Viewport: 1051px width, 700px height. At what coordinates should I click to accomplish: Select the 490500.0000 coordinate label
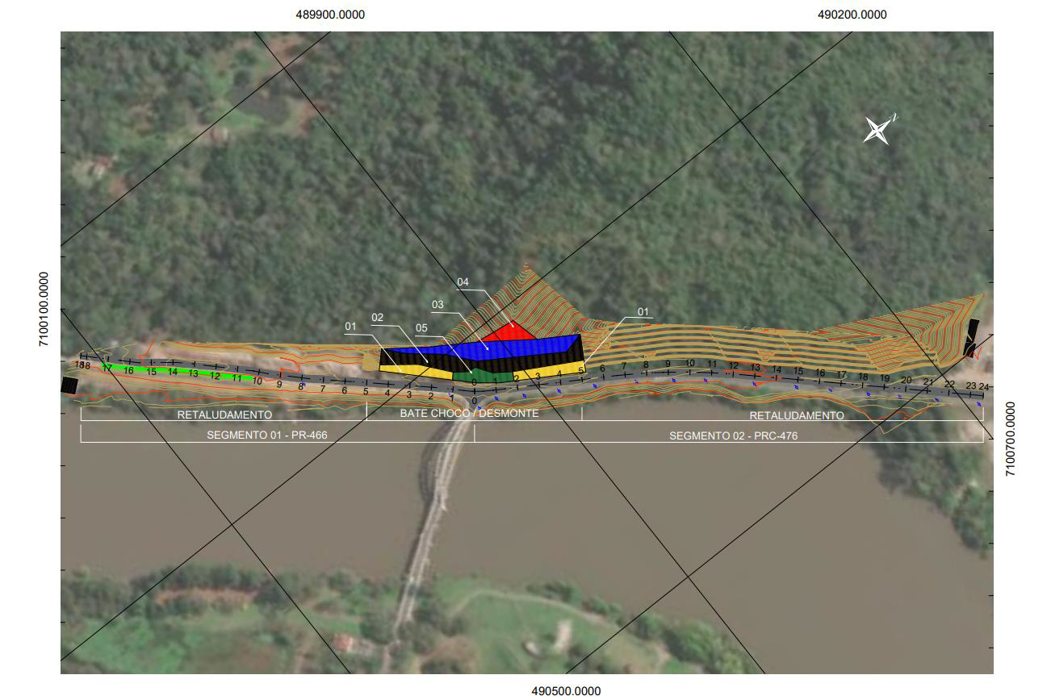566,691
